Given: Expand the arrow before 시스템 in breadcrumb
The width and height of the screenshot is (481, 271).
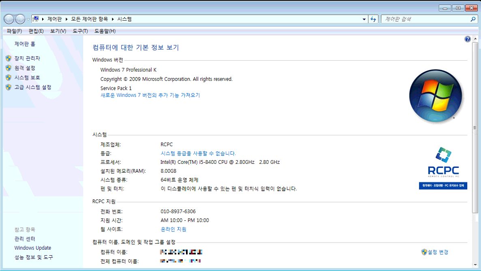Looking at the screenshot, I should pos(113,19).
